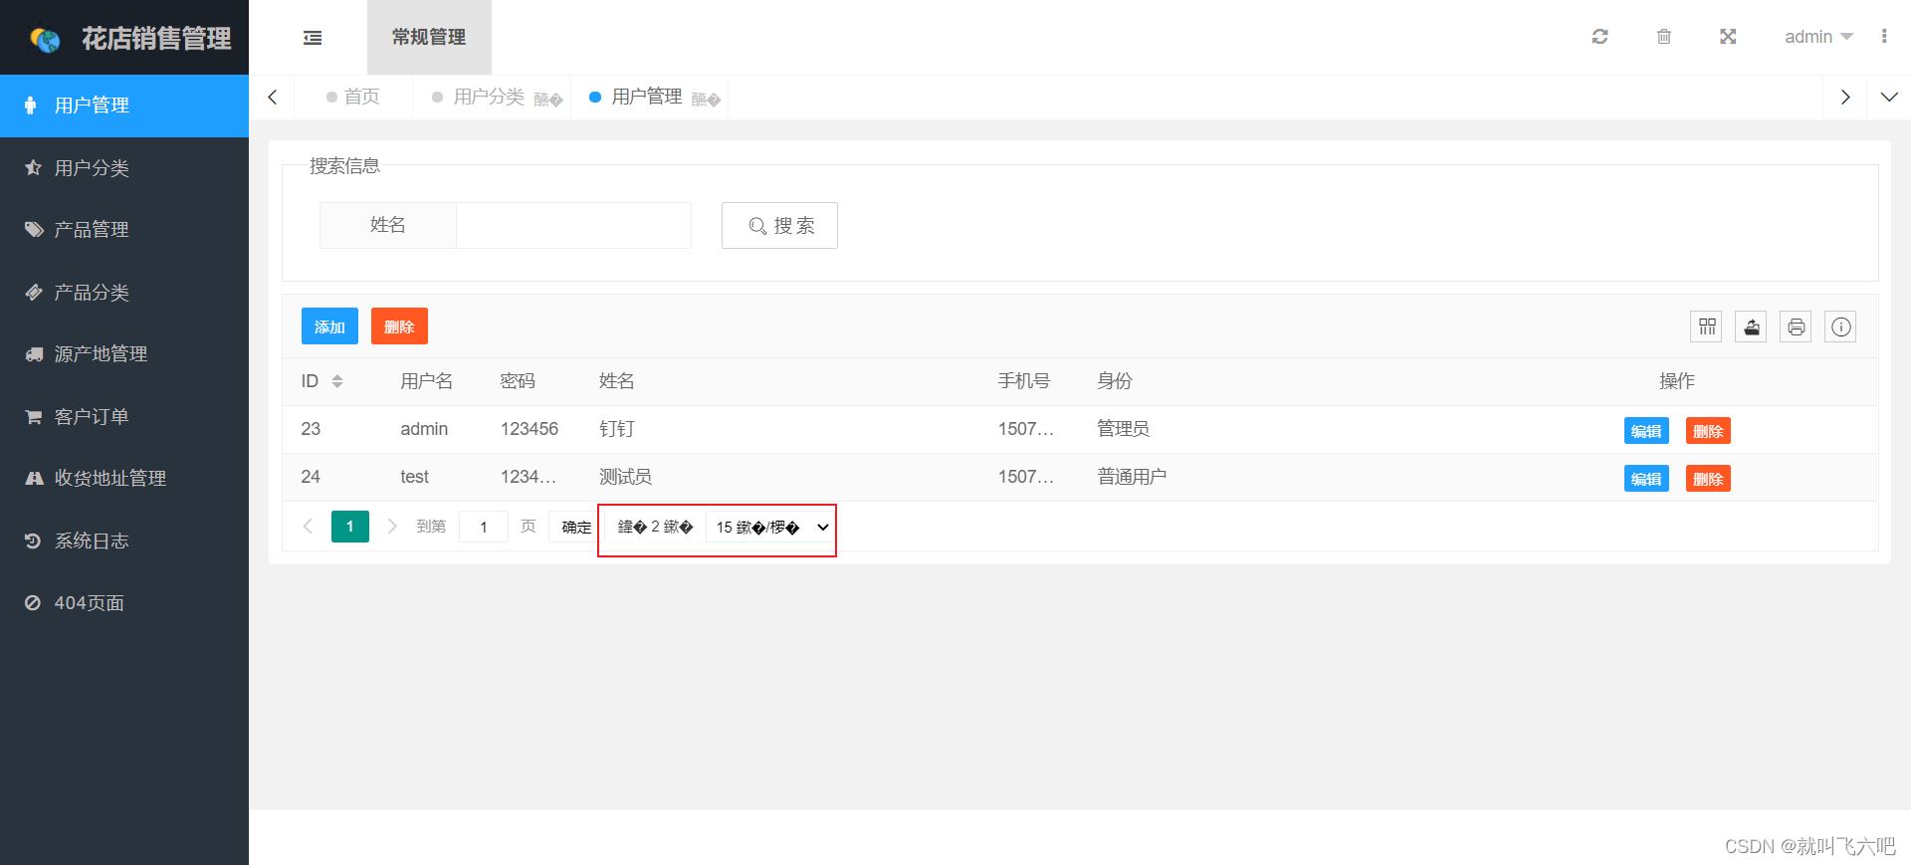Open 源产地管理 in the sidebar

pos(124,354)
